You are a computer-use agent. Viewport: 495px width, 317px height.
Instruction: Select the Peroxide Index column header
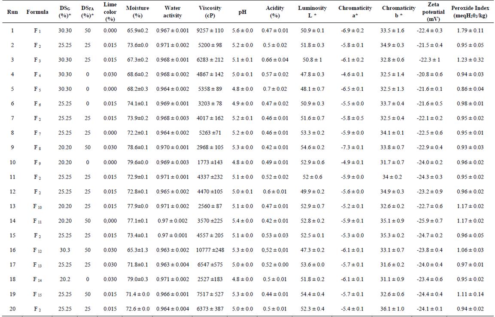coord(470,12)
